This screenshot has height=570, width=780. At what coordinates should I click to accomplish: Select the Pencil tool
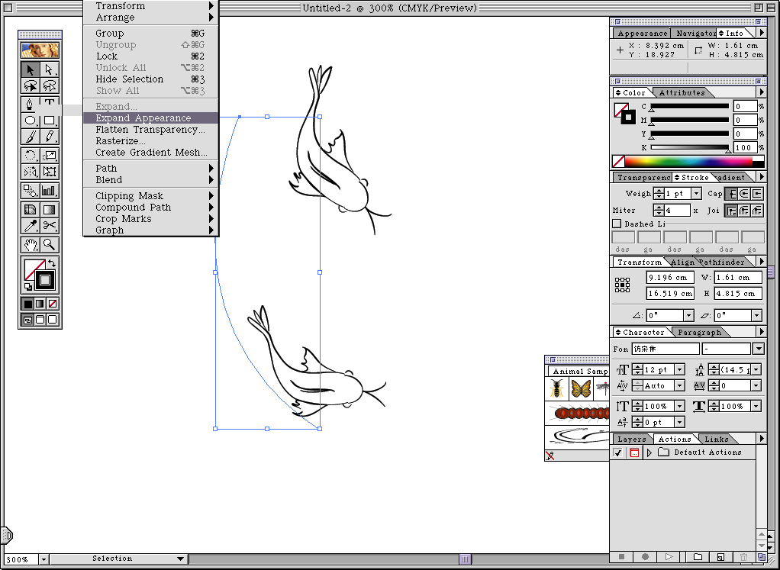click(x=50, y=137)
